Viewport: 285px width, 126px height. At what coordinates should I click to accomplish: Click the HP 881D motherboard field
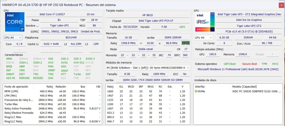point(148,15)
